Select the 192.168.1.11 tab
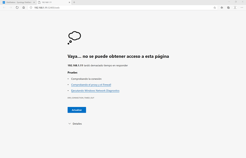The width and height of the screenshot is (246, 158). click(x=54, y=2)
